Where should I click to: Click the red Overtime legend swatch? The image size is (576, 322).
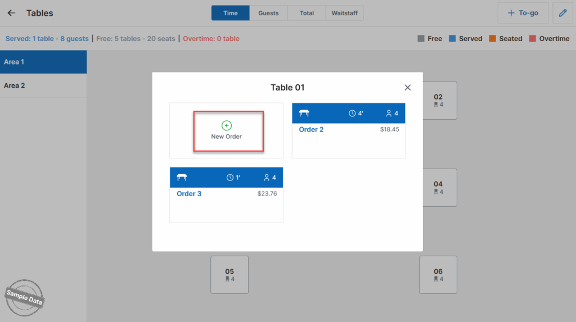click(x=532, y=39)
